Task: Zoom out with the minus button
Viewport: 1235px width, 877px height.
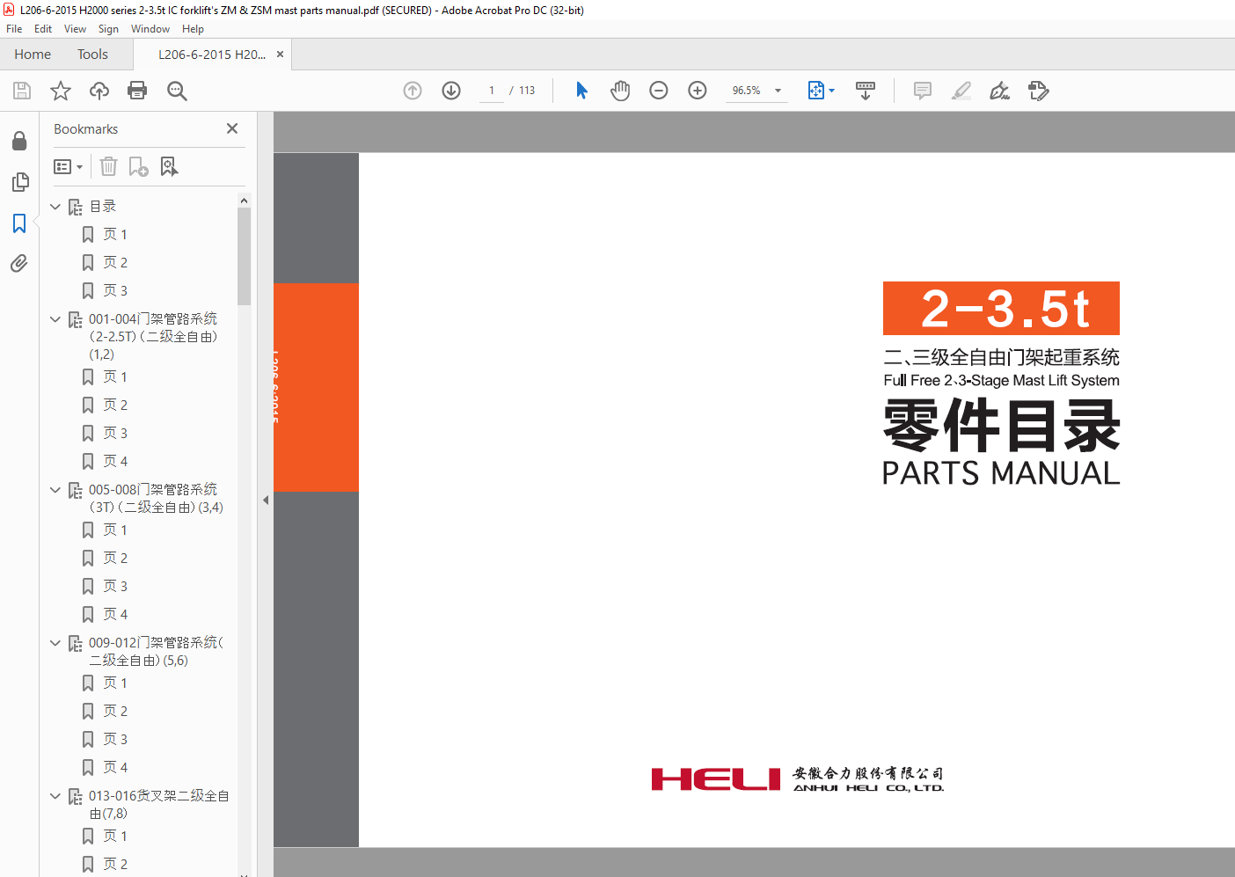Action: 659,91
